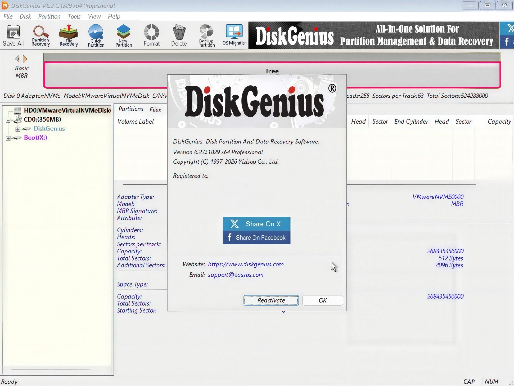Choose the Delete partition icon
This screenshot has width=514, height=386.
[179, 35]
